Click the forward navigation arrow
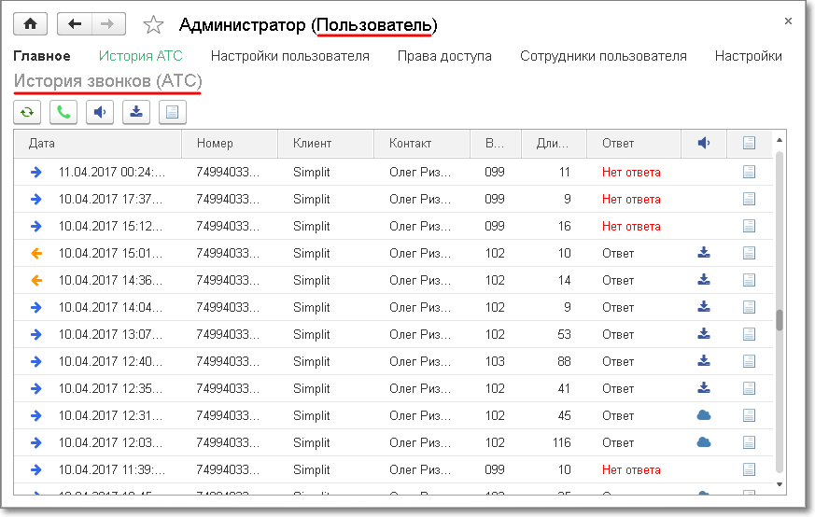The height and width of the screenshot is (517, 815). [x=108, y=24]
